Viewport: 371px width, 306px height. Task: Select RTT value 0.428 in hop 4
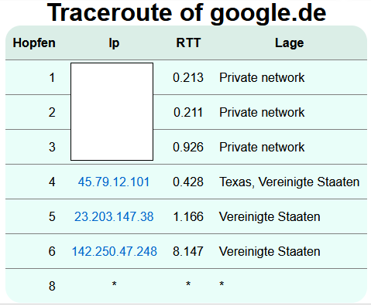point(188,182)
